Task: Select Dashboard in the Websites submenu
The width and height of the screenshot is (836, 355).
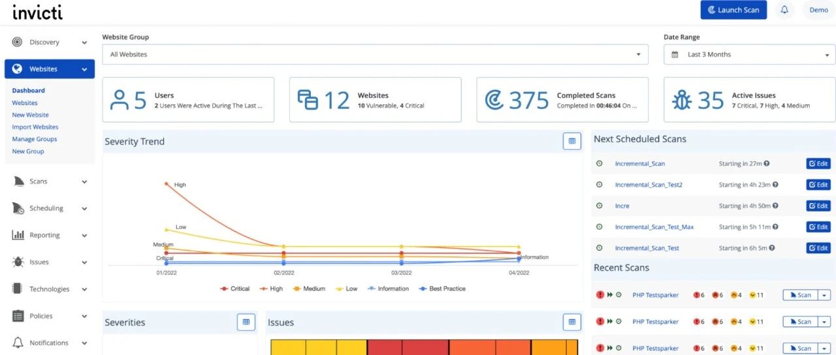Action: [x=28, y=91]
